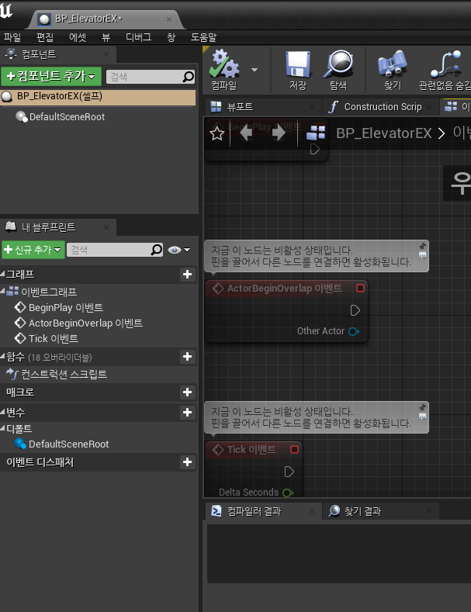This screenshot has height=612, width=471.
Task: Select 컨스트럭션 스크립트 in functions
Action: point(57,375)
